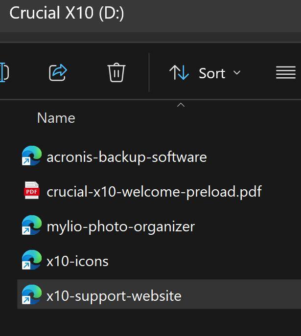Open the Sort menu by its label
Screen dimensions: 301x336
211,73
